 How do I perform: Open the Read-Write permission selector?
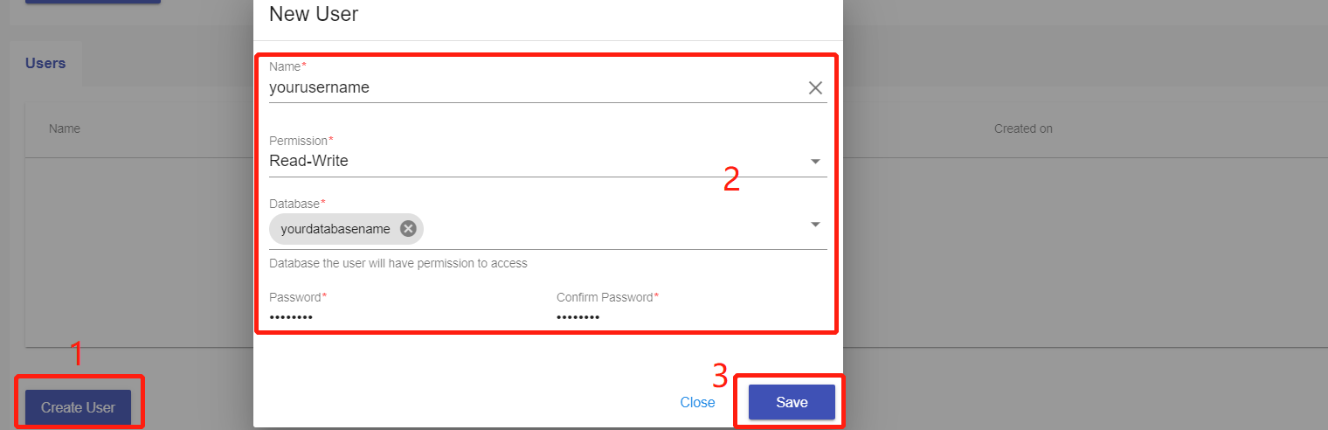[524, 161]
